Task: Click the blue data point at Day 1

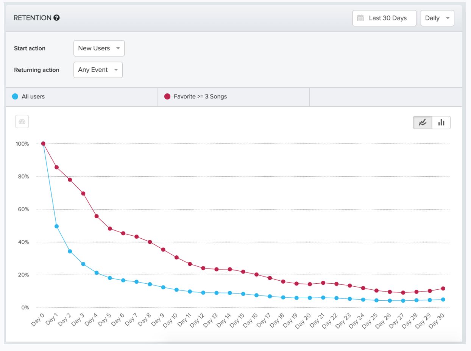Action: coord(57,226)
